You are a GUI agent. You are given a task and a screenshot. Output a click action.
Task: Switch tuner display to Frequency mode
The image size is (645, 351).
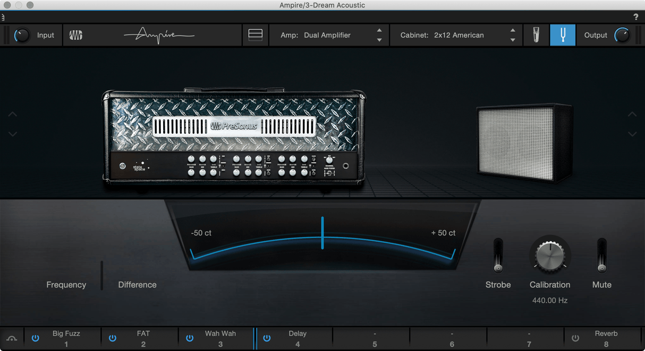click(66, 285)
